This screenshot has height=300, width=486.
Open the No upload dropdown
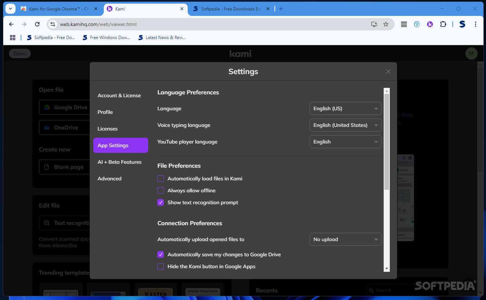(x=345, y=239)
